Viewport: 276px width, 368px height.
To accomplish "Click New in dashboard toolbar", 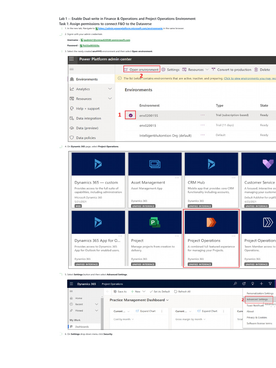I will coord(135,291).
